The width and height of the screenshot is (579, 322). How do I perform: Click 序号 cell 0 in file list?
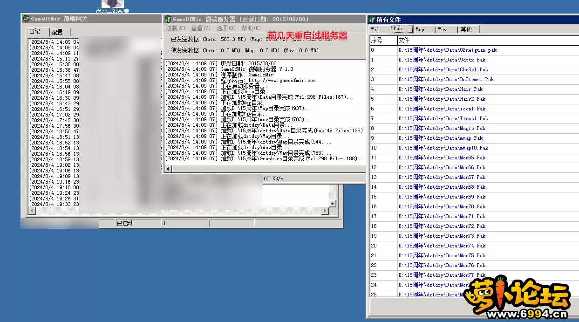(x=383, y=50)
